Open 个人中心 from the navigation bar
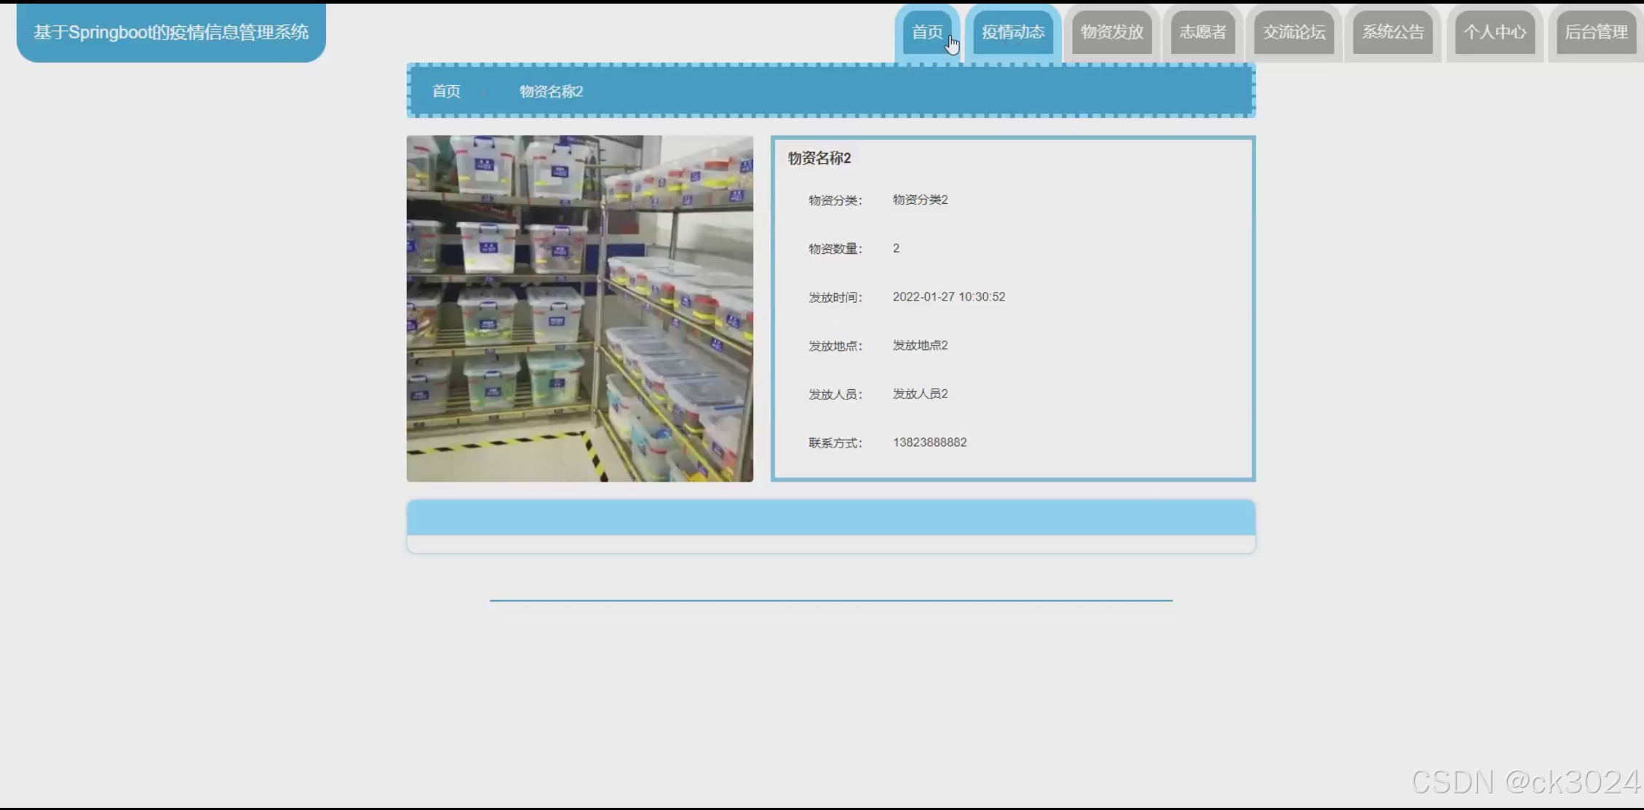The height and width of the screenshot is (810, 1644). pyautogui.click(x=1494, y=32)
